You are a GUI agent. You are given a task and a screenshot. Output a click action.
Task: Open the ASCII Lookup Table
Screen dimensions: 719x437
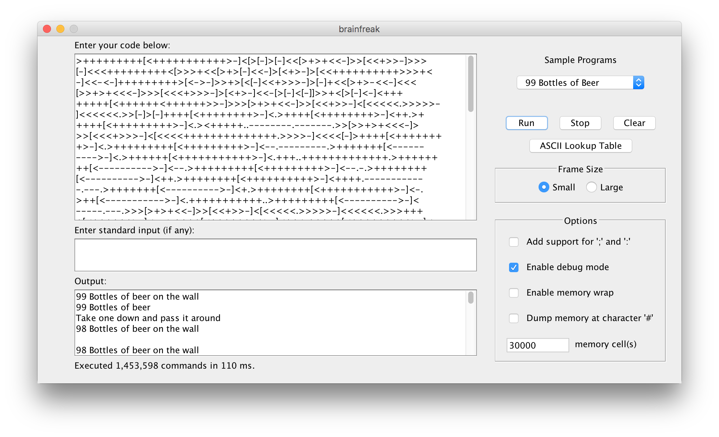[580, 146]
